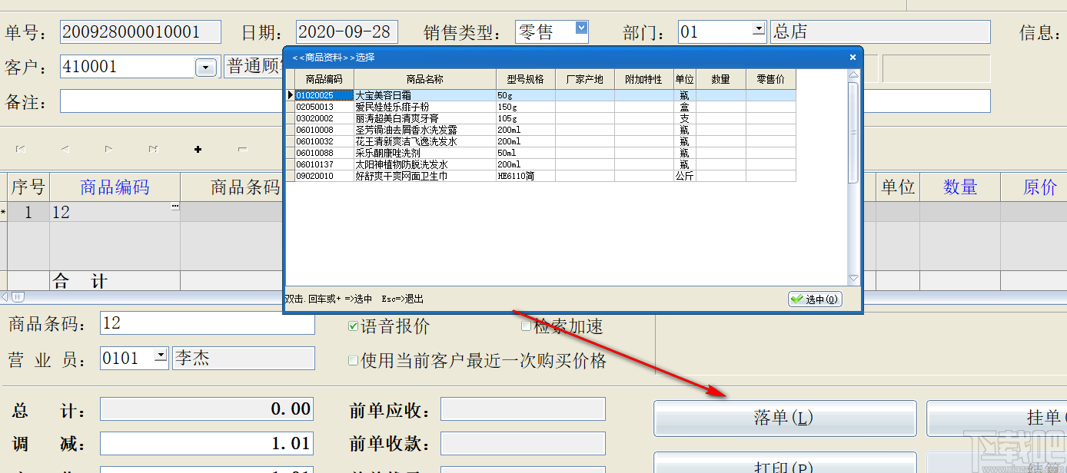
Task: Click the product list scrollbar down arrow
Action: (x=852, y=278)
